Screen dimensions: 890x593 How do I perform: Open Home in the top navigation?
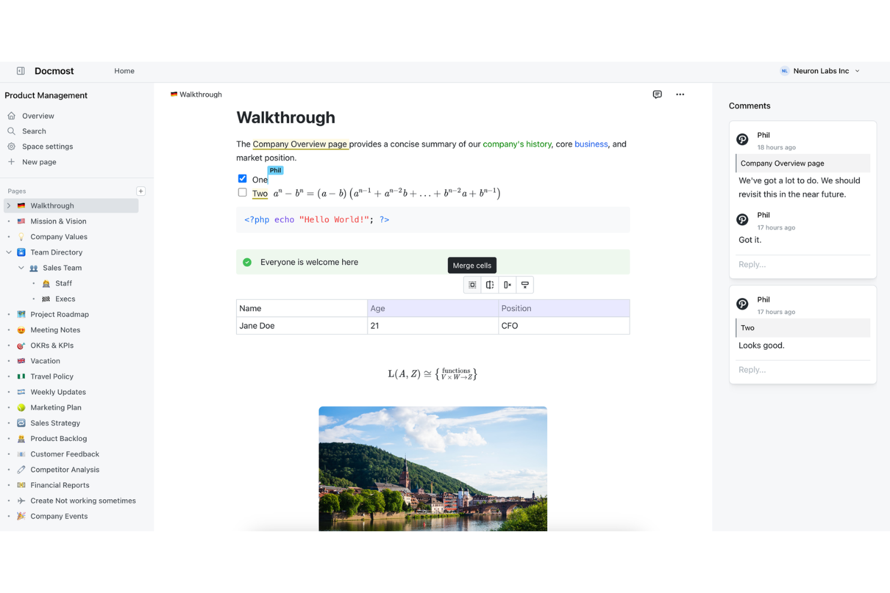tap(124, 71)
